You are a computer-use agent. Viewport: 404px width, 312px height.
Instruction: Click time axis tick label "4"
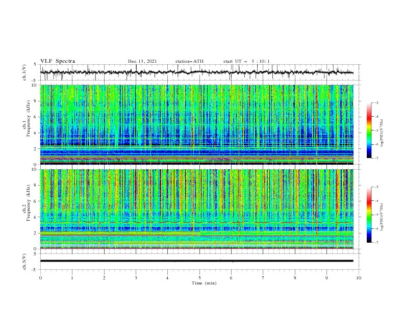(x=167, y=278)
